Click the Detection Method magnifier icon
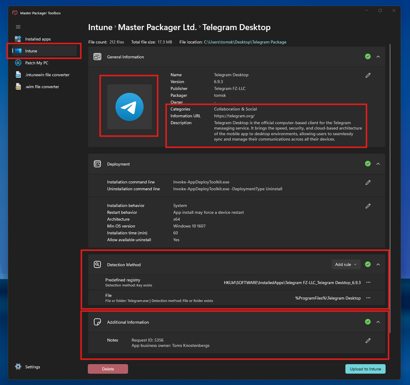Image resolution: width=410 pixels, height=385 pixels. click(x=97, y=264)
